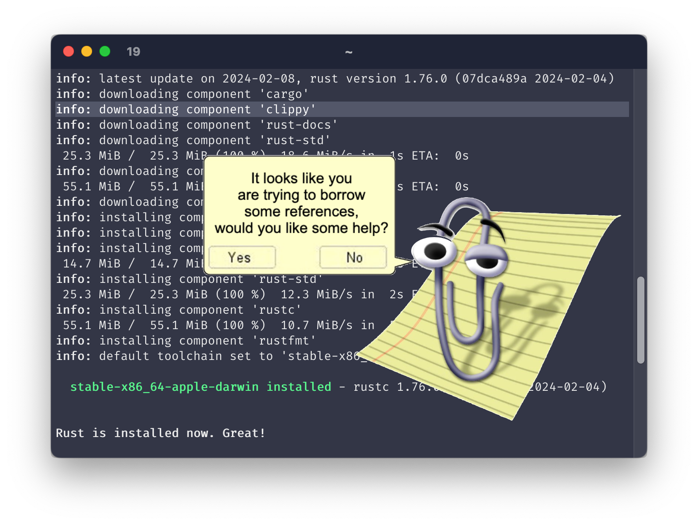
Task: Select the highlighted downloading component 'clippy' line
Action: click(342, 109)
